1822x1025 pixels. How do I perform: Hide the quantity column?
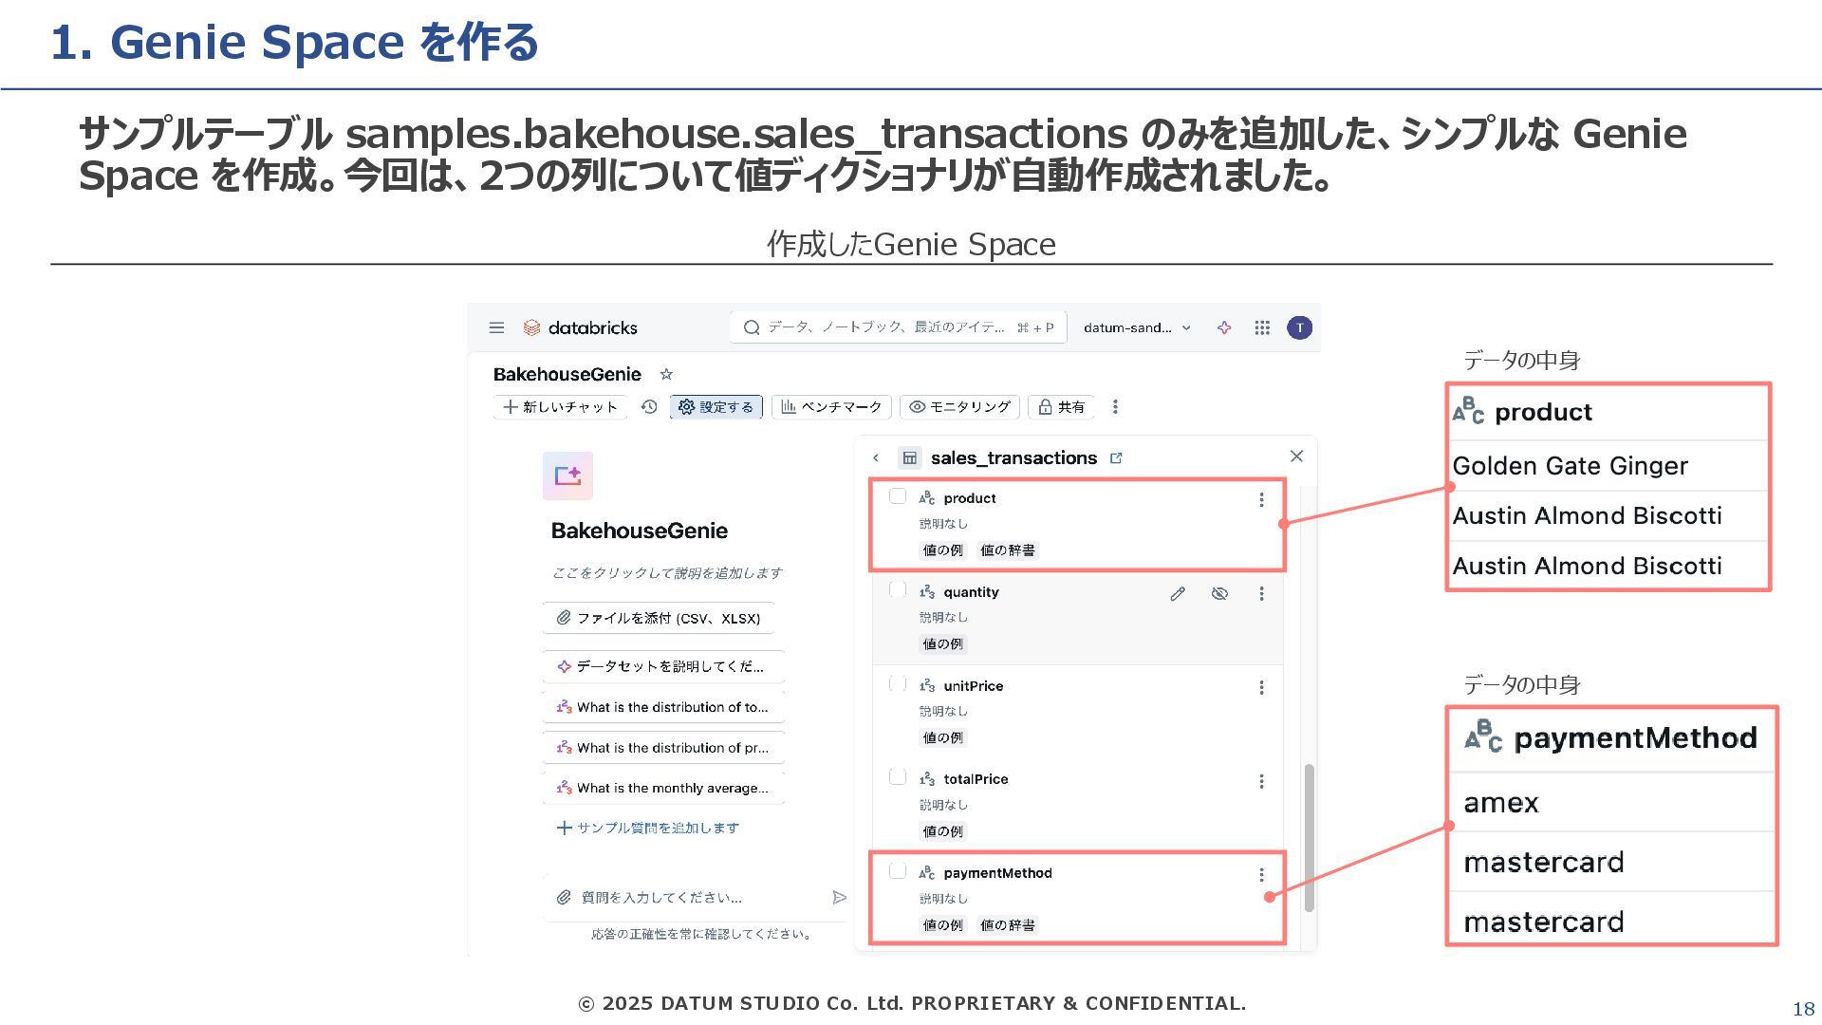pyautogui.click(x=1219, y=594)
